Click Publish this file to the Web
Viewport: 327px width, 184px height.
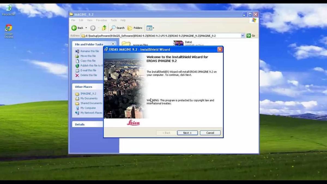pyautogui.click(x=92, y=66)
